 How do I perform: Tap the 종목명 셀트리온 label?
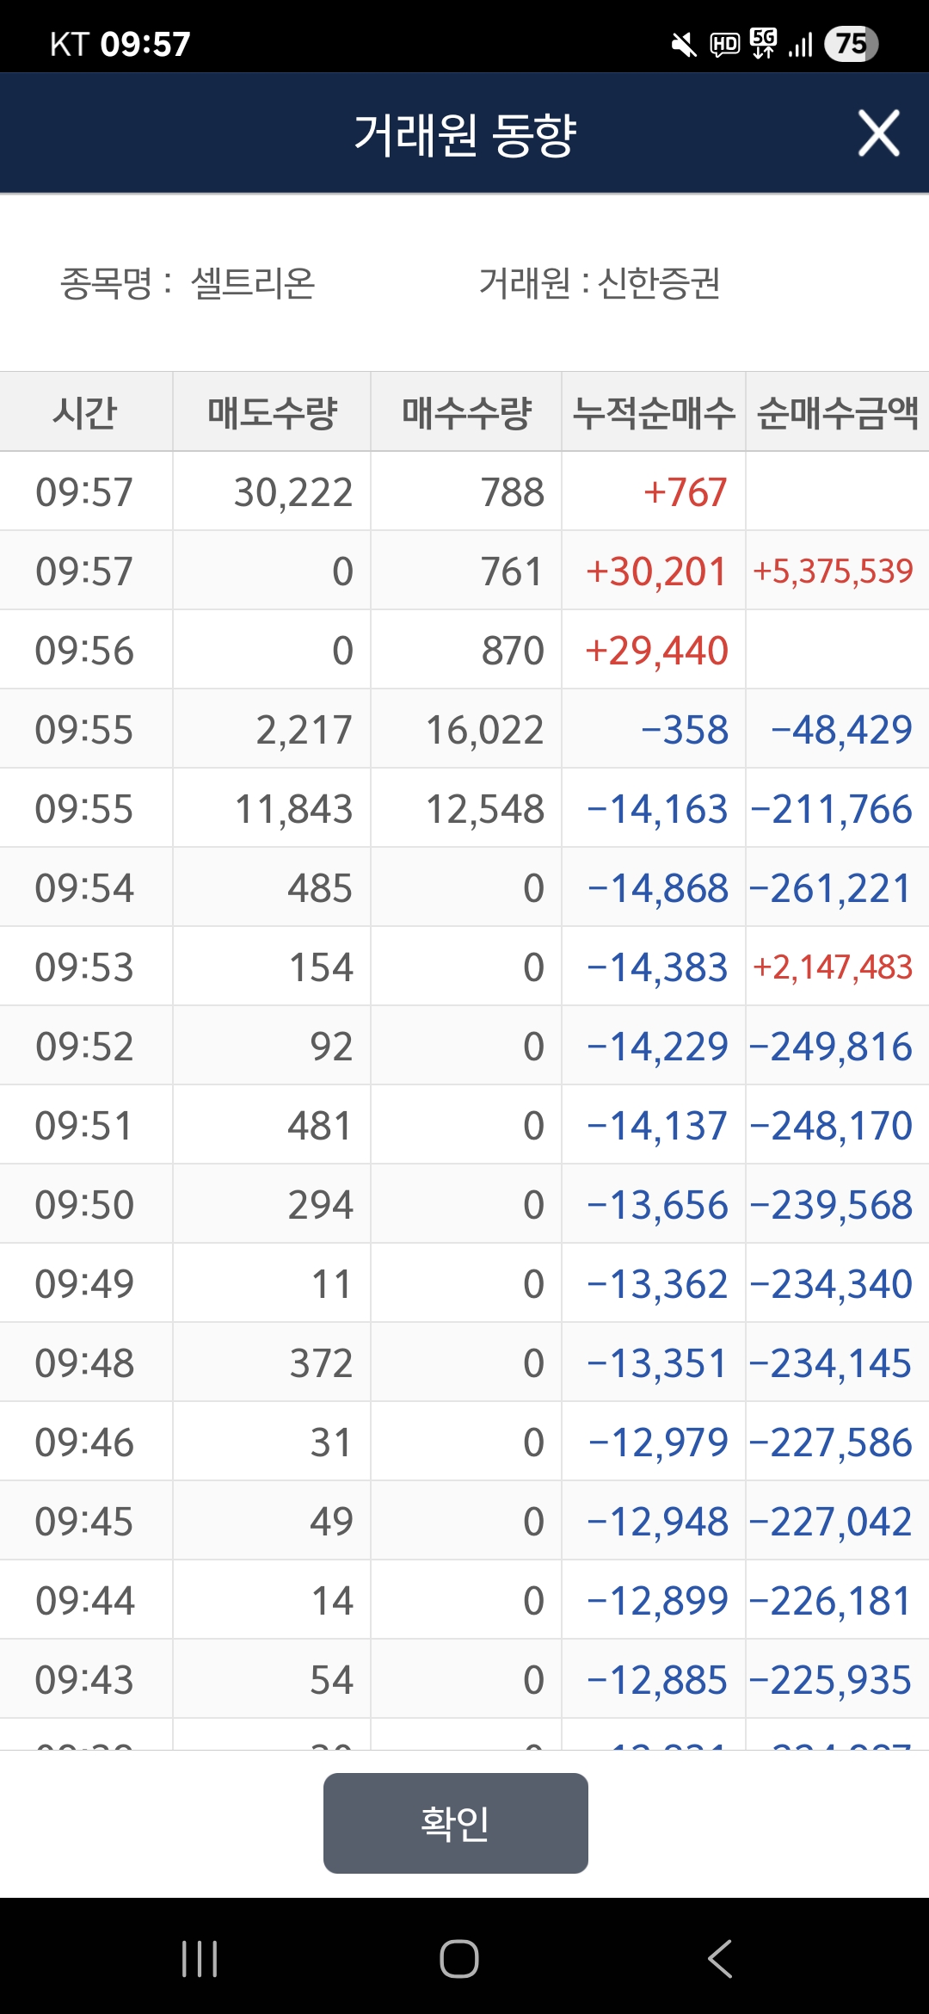(188, 282)
